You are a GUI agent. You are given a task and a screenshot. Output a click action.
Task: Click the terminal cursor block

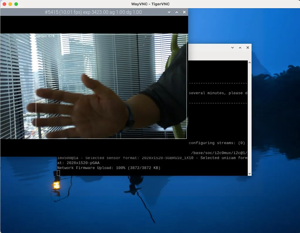coord(58,173)
